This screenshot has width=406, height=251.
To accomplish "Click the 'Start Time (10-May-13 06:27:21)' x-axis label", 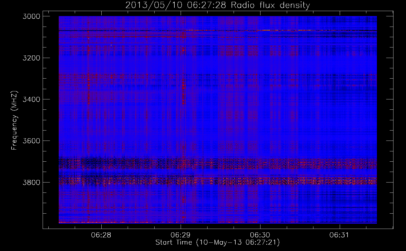I will tap(218, 242).
